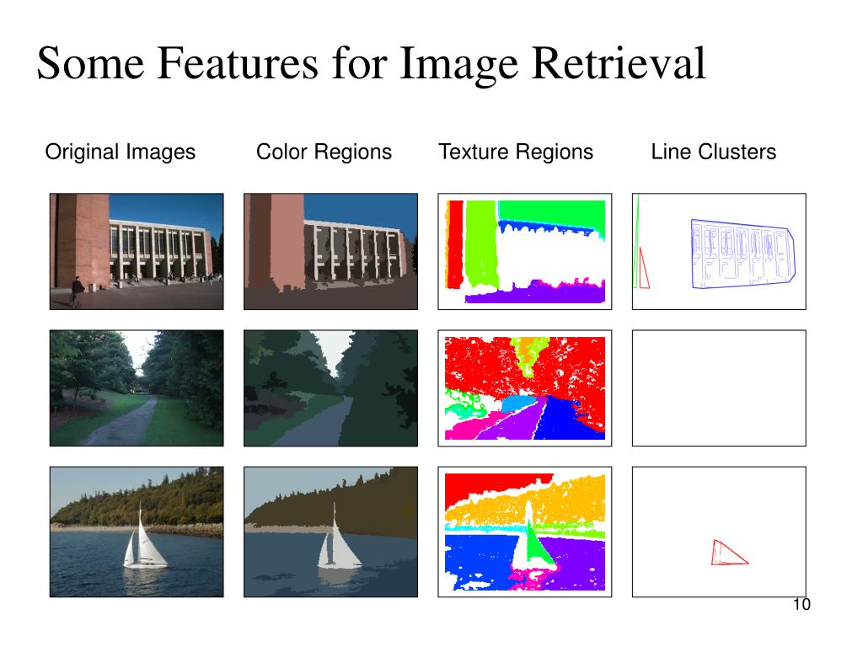Screen dimensions: 863x647
Task: Click the building color regions image
Action: 330,251
